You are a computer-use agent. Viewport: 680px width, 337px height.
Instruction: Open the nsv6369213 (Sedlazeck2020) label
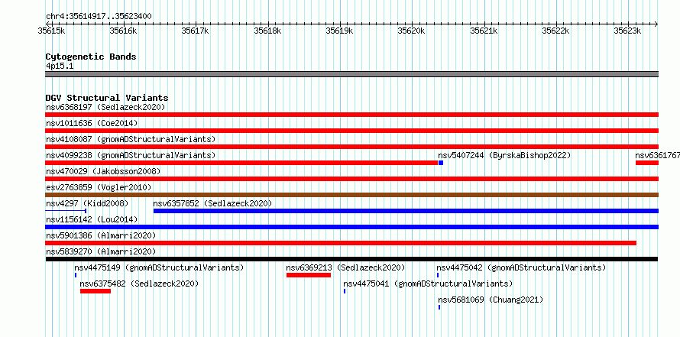345,267
